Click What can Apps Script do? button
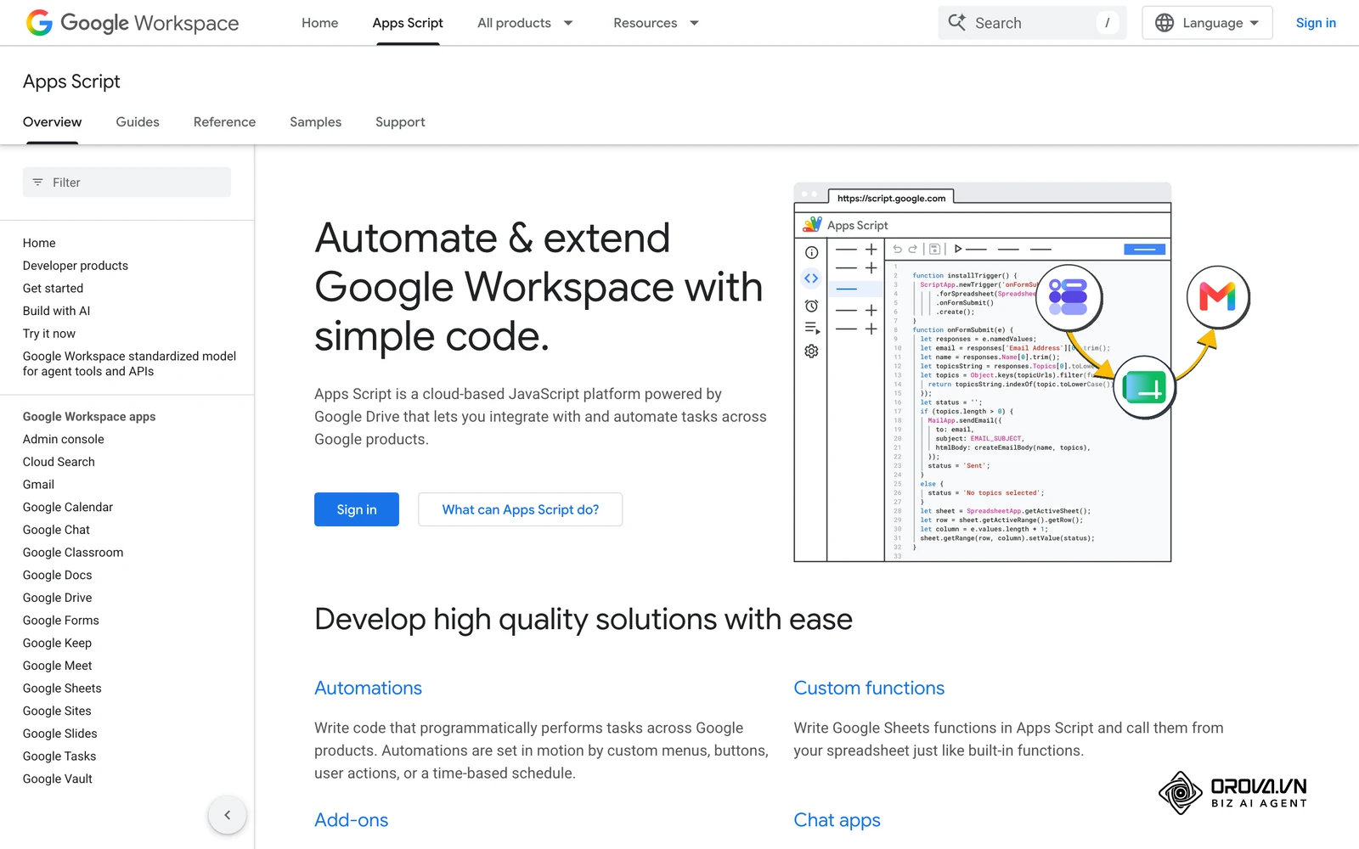1359x849 pixels. (x=521, y=509)
